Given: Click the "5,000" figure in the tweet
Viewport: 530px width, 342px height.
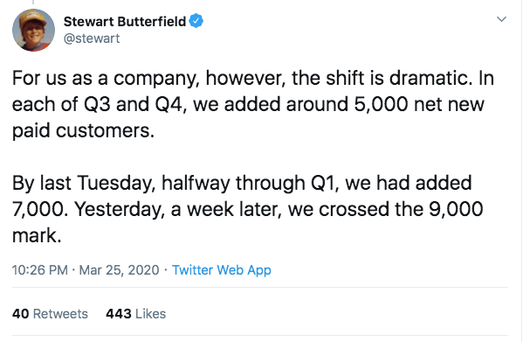Looking at the screenshot, I should (x=381, y=104).
